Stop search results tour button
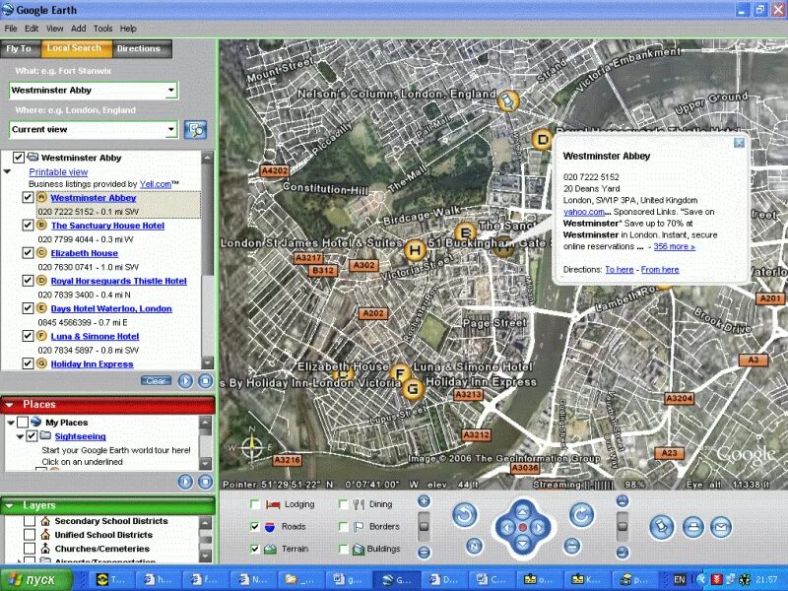Viewport: 788px width, 591px height. pos(205,381)
